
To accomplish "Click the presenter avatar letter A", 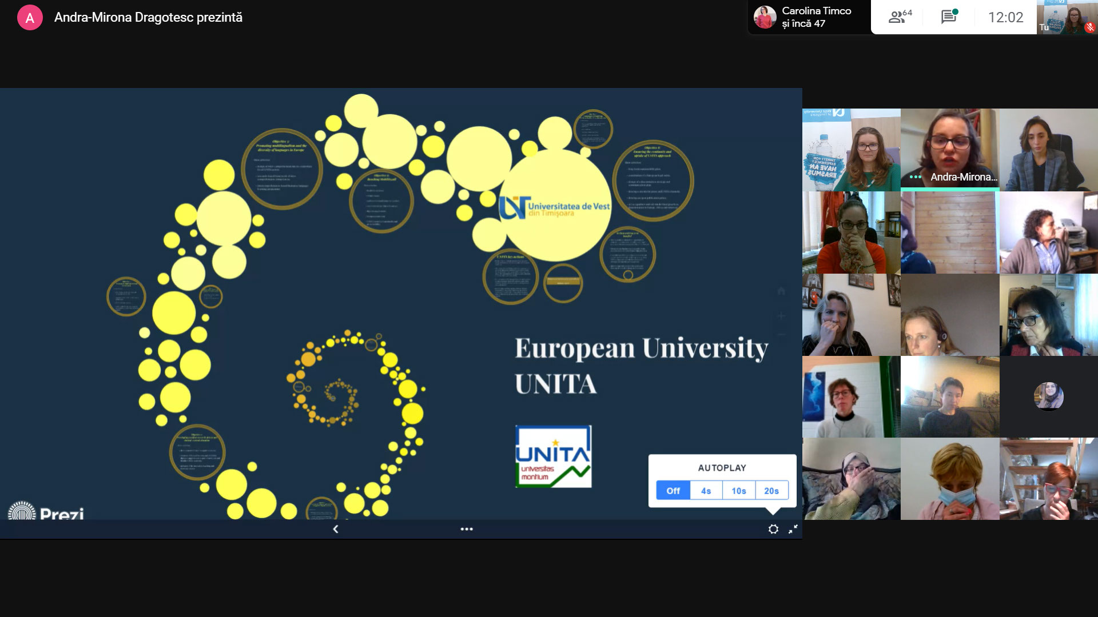I will point(30,18).
